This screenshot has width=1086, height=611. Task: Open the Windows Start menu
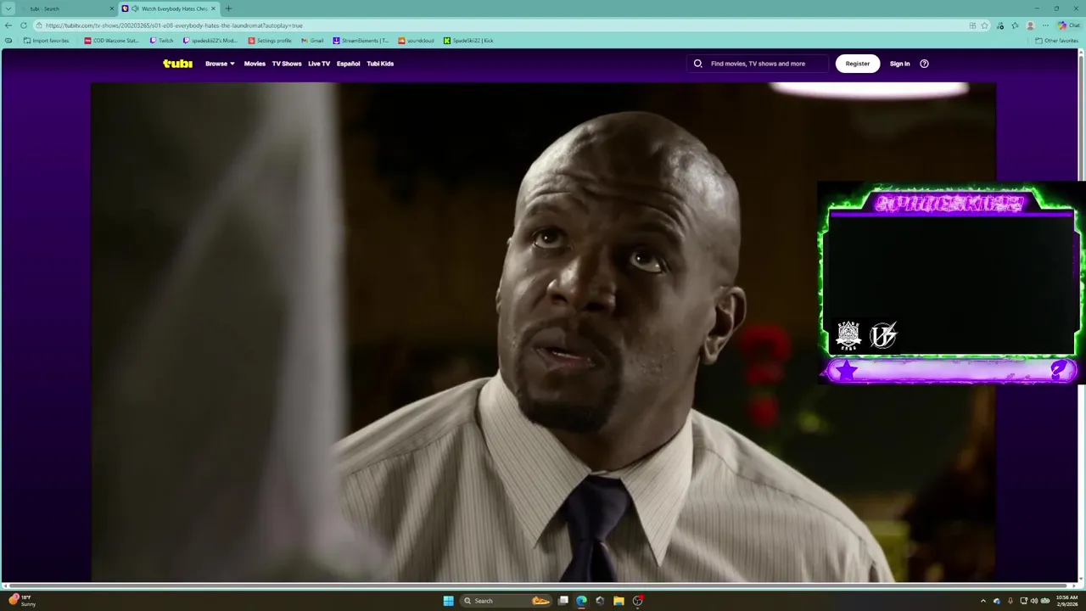pos(448,601)
